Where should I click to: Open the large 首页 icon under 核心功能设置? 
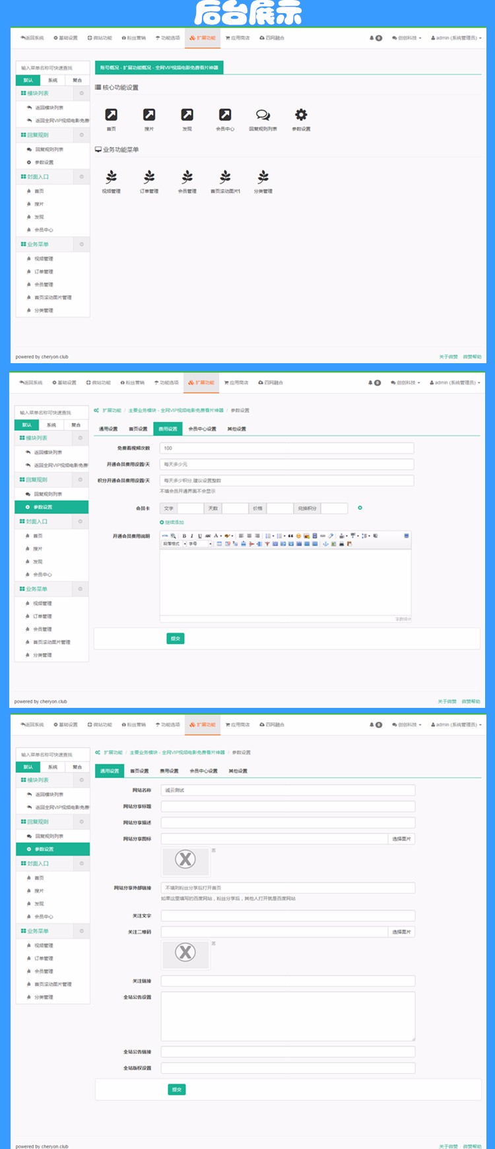pyautogui.click(x=112, y=115)
